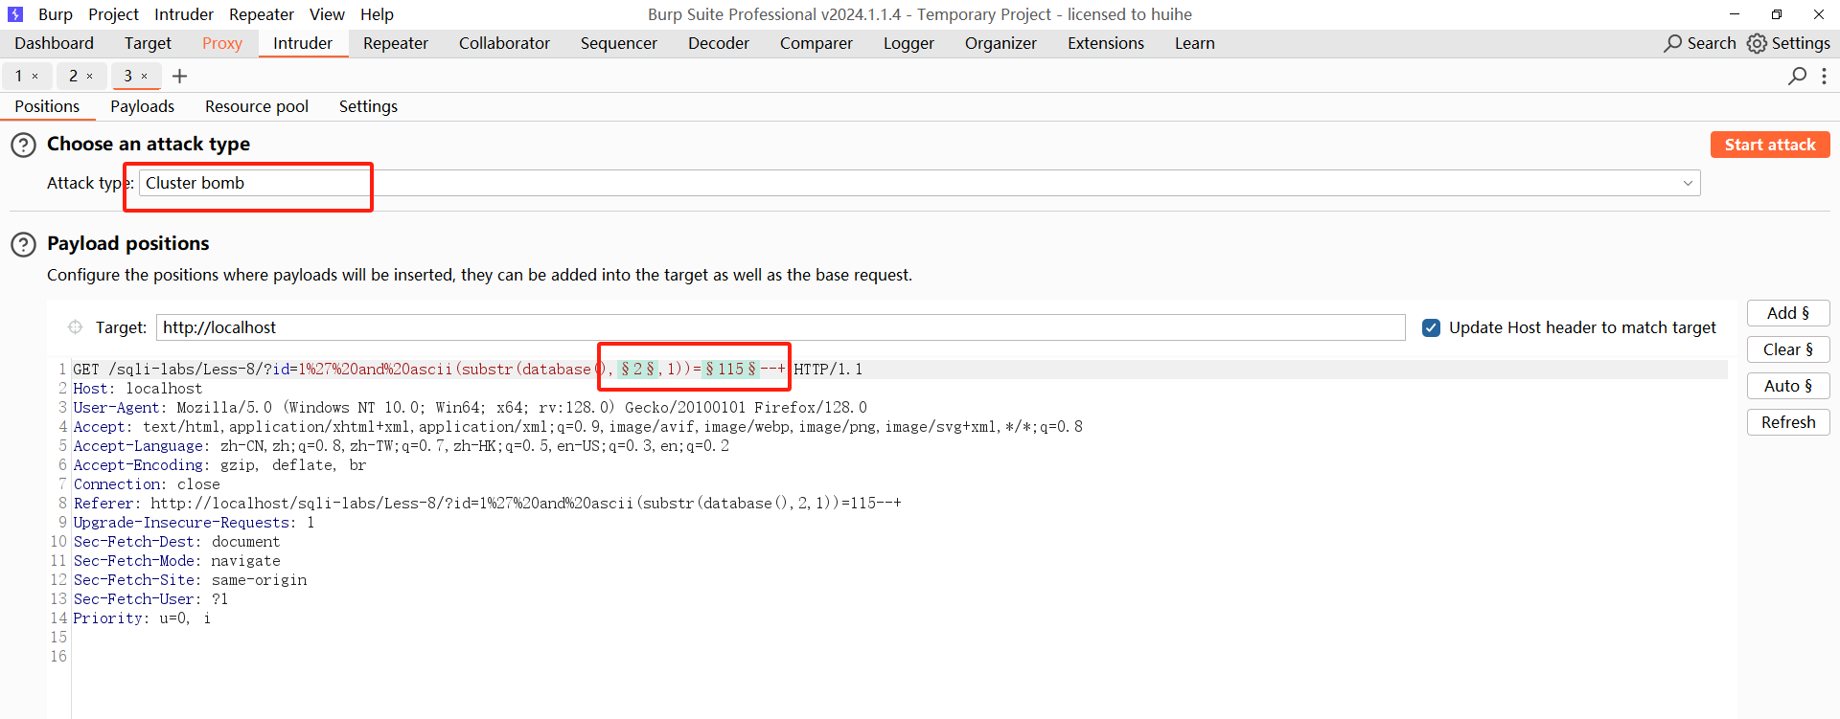Viewport: 1840px width, 719px height.
Task: Select Intruder attack tab 2
Action: 73,76
